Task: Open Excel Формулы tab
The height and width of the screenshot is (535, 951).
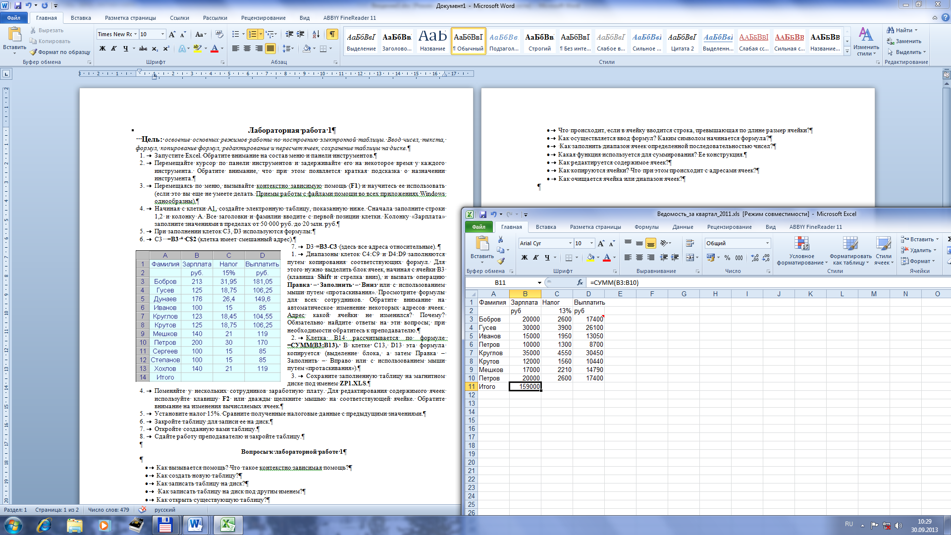Action: 646,227
